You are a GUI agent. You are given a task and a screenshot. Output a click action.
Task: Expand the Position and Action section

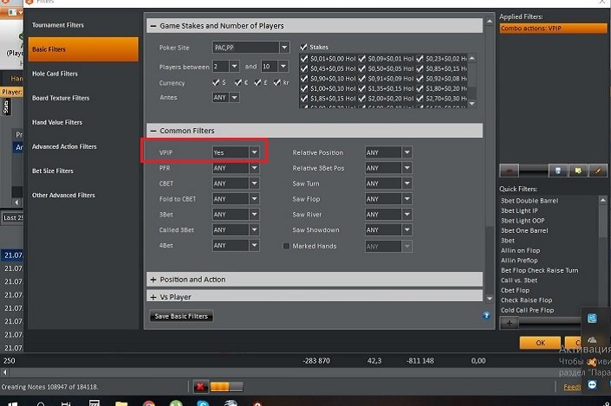click(x=153, y=280)
